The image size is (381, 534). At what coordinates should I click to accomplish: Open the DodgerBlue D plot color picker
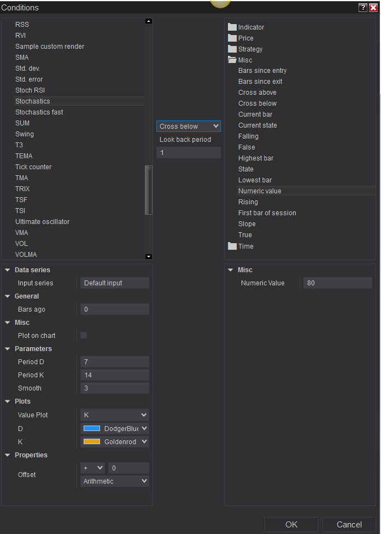[x=115, y=429]
